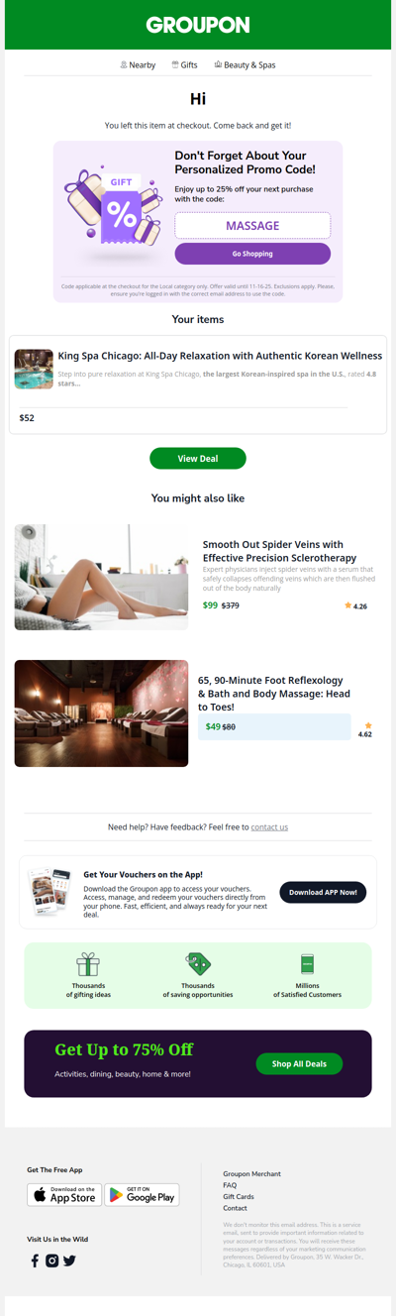The image size is (396, 1316).
Task: Click the Go Shopping button
Action: tap(252, 254)
